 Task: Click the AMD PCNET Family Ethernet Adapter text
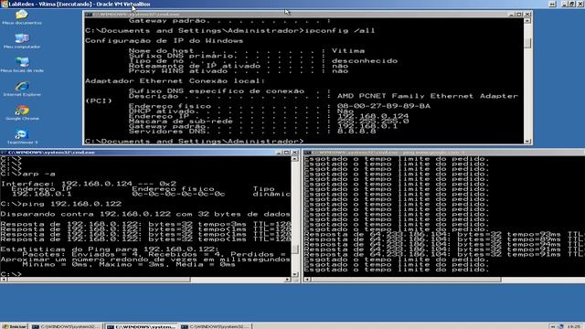[428, 96]
